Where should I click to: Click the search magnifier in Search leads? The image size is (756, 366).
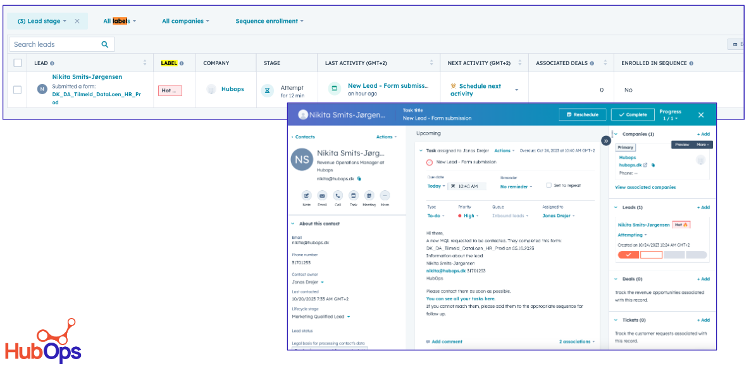coord(105,44)
